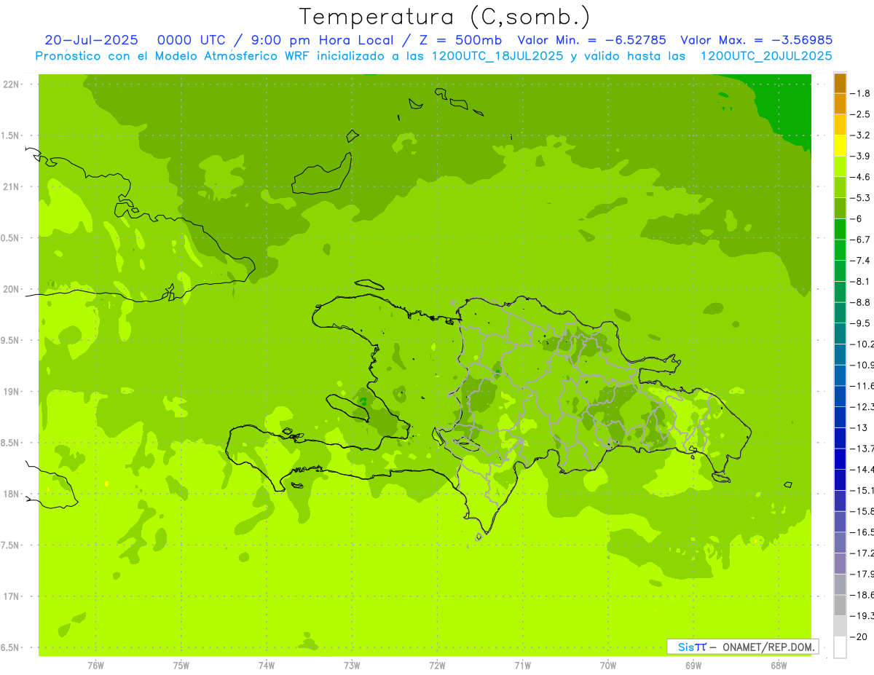
Task: Click the '-5.3' legend value
Action: [x=861, y=197]
